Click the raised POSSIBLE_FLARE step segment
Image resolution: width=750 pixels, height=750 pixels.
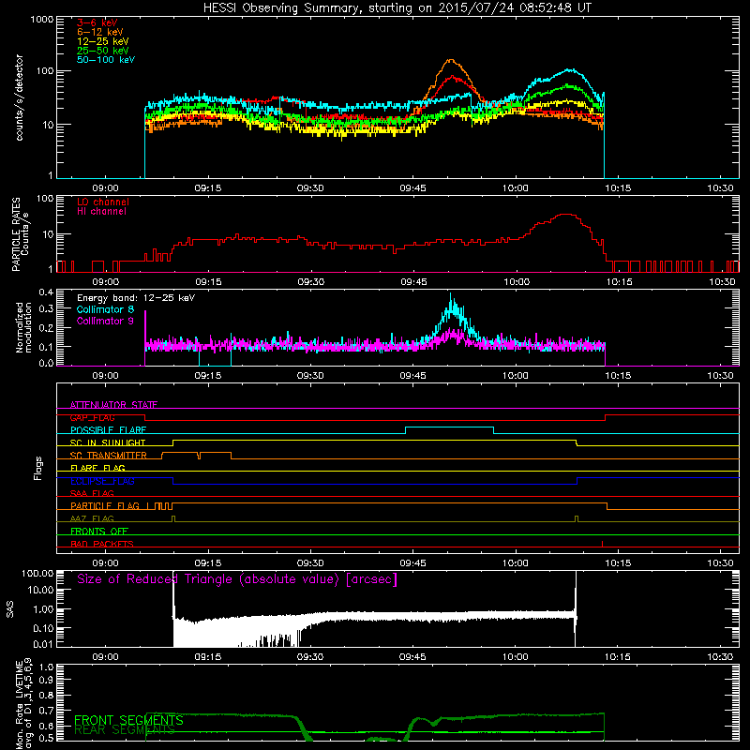coord(450,427)
